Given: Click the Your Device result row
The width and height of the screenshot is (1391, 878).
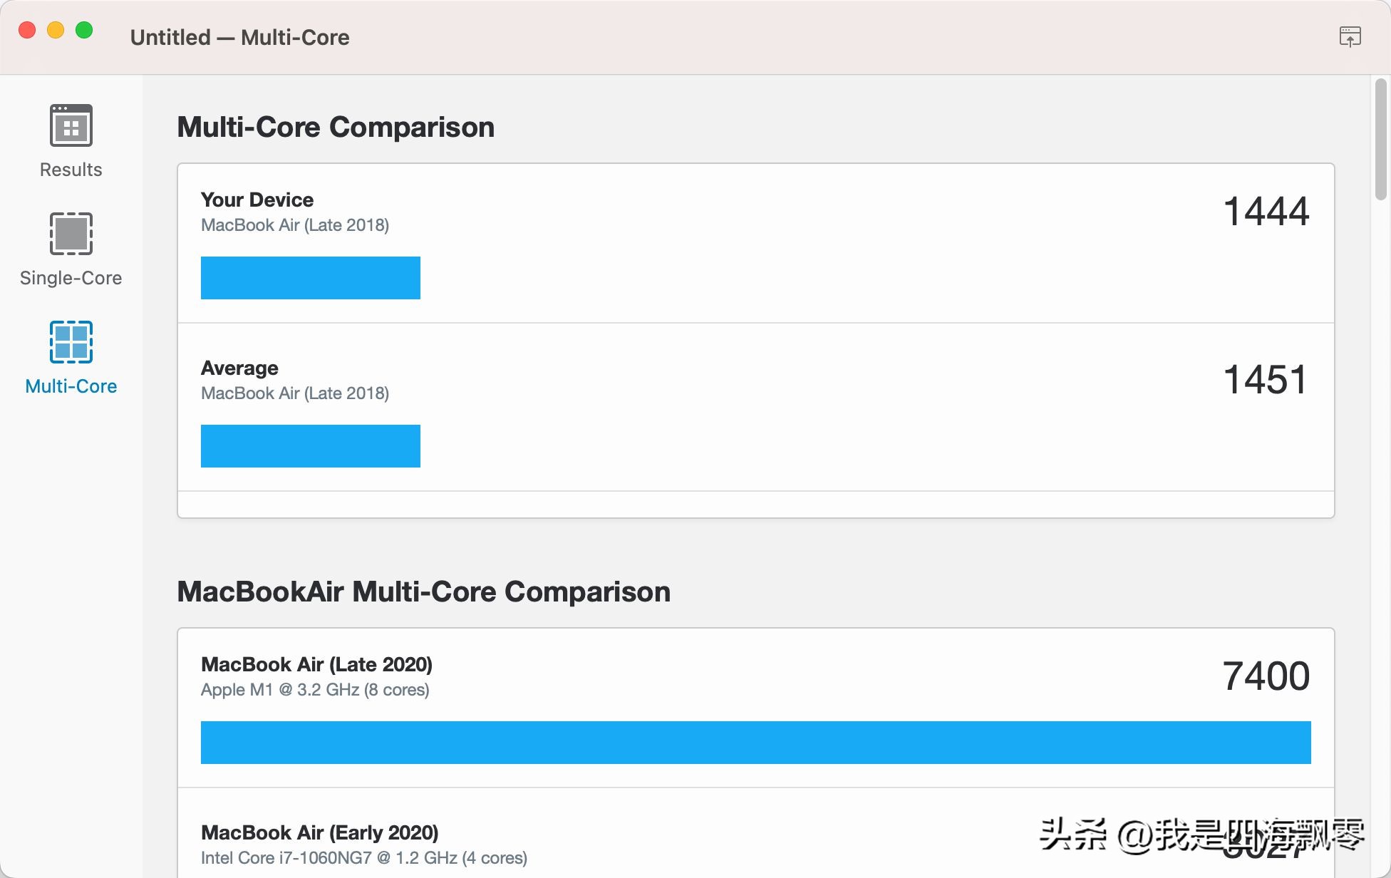Looking at the screenshot, I should [x=258, y=200].
